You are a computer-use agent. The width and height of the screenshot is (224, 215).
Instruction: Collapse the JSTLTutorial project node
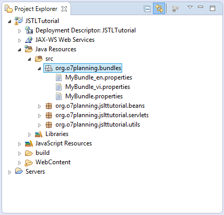coord(10,21)
